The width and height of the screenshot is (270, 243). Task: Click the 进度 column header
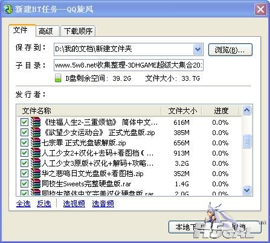point(220,110)
